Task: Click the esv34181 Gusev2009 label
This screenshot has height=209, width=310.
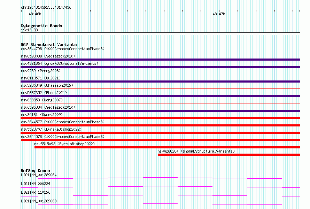Action: (x=42, y=115)
